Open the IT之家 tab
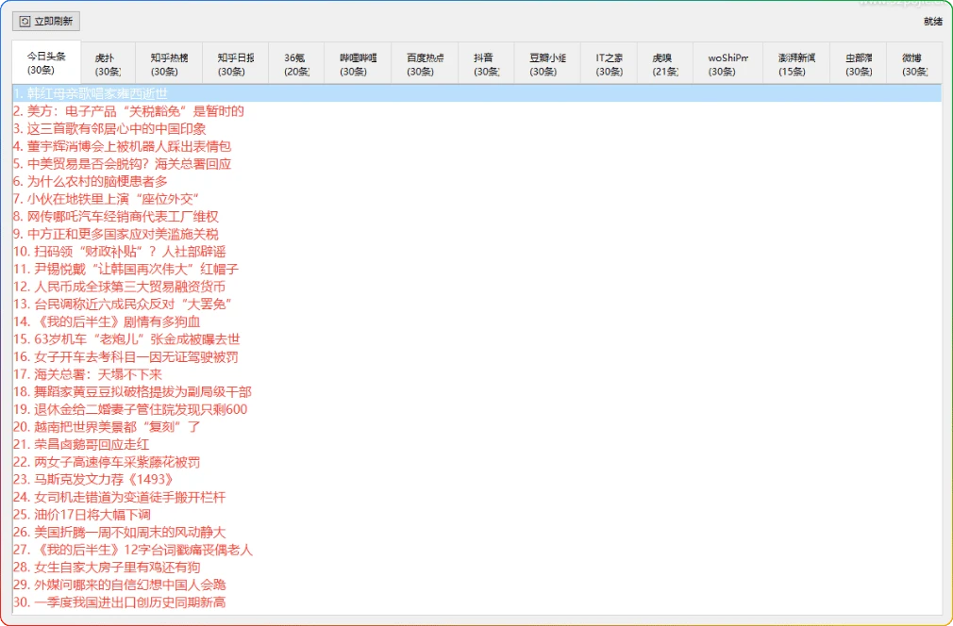This screenshot has height=626, width=953. (607, 62)
